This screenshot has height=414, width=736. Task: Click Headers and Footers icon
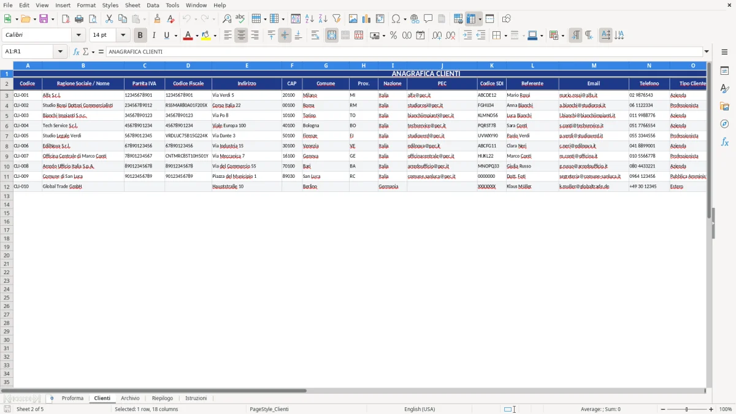442,19
